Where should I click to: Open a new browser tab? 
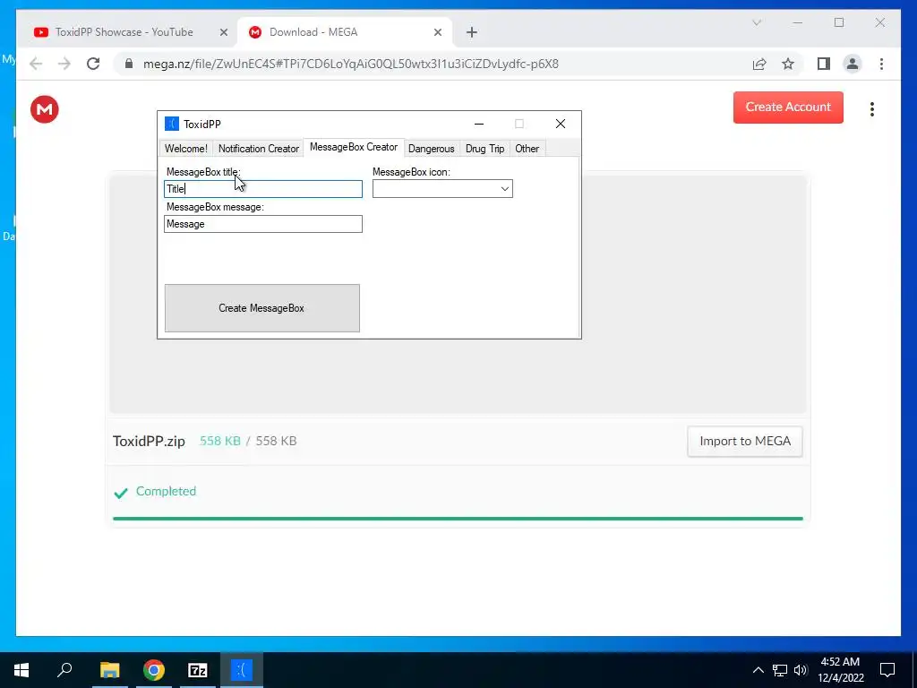pyautogui.click(x=472, y=32)
